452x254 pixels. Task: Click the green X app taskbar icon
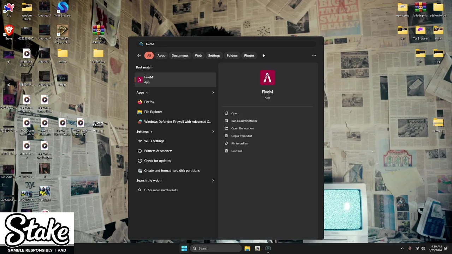click(268, 248)
